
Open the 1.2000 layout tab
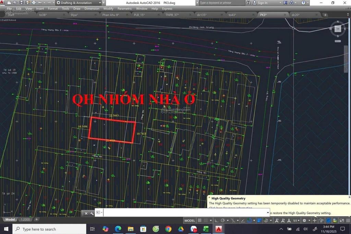point(25,219)
